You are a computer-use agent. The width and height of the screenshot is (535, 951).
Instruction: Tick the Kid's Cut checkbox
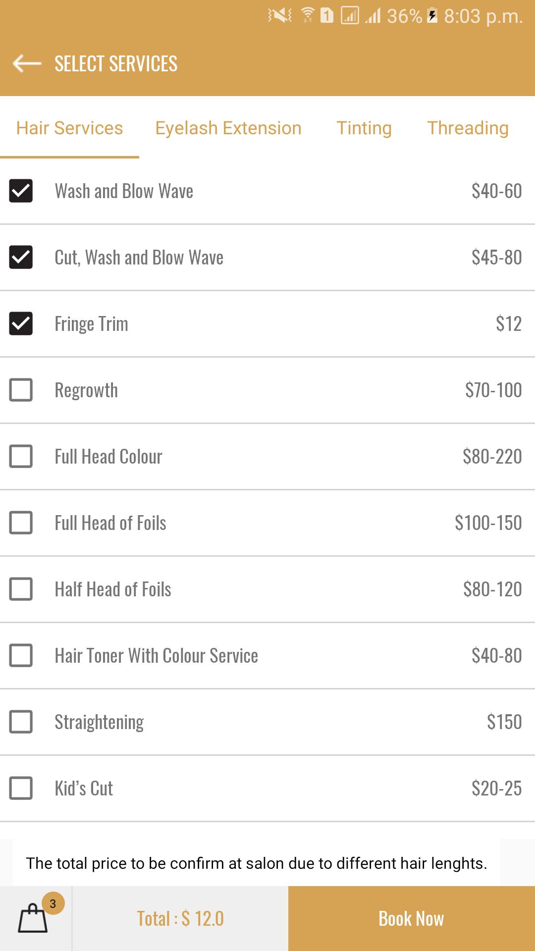[21, 789]
